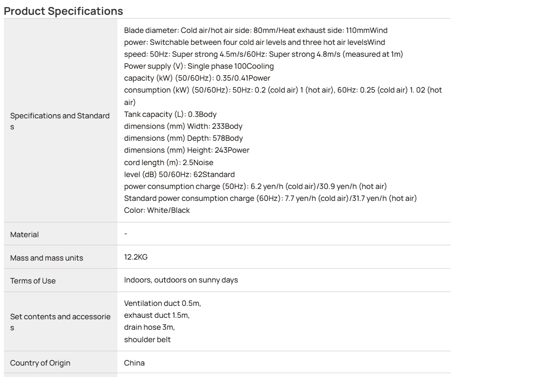Click the Ventilation duct 0.5m entry
Viewport: 550px width, 377px height.
point(162,304)
